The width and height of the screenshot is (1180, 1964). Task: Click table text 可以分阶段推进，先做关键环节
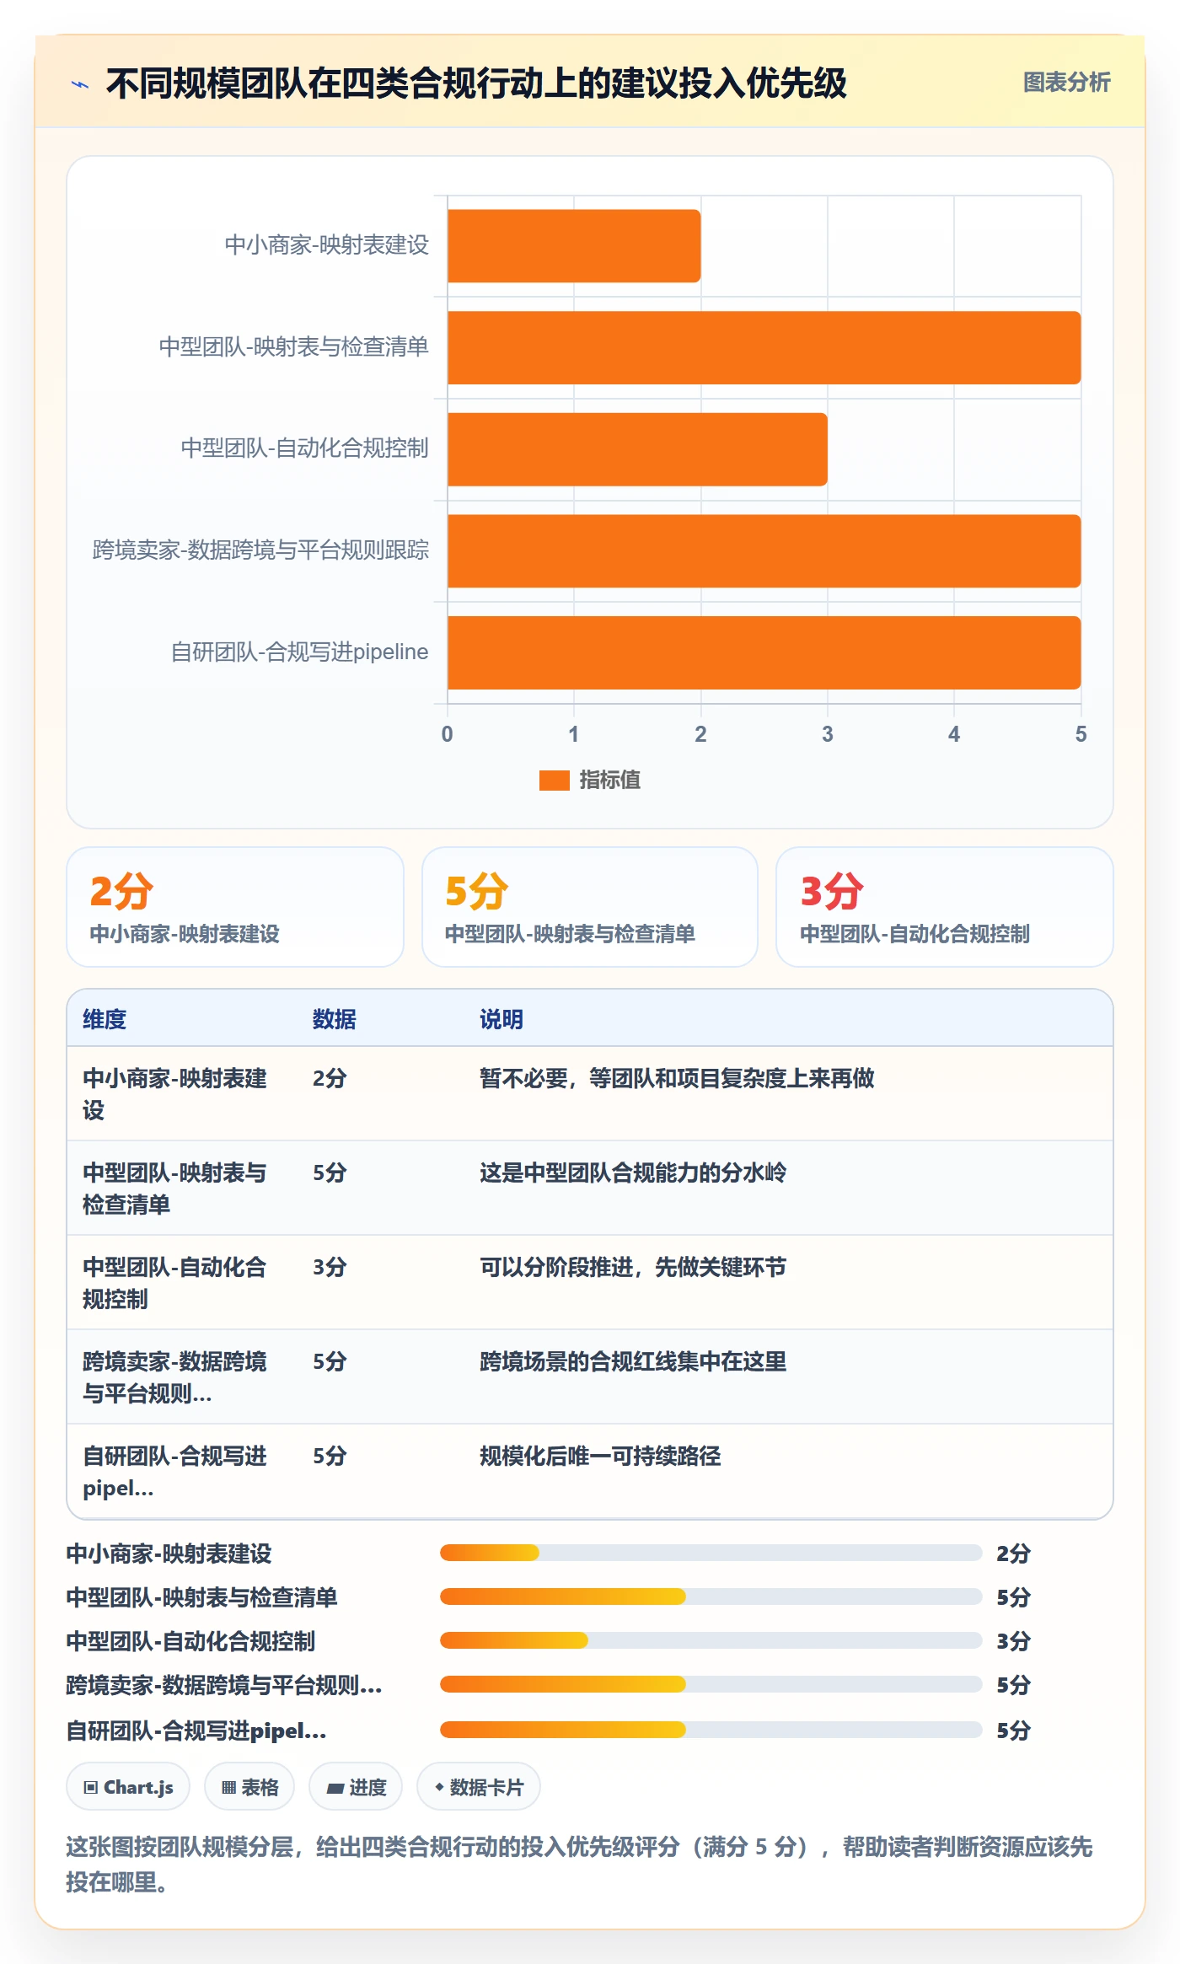633,1267
